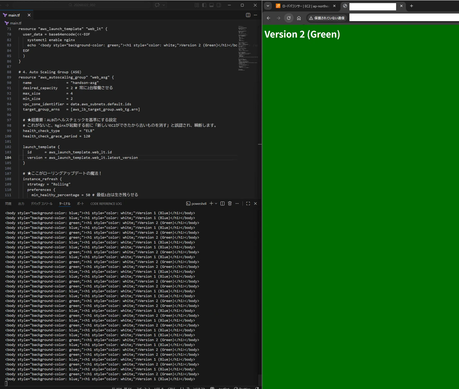The height and width of the screenshot is (389, 459).
Task: Click the browser address bar field
Action: pos(404,18)
